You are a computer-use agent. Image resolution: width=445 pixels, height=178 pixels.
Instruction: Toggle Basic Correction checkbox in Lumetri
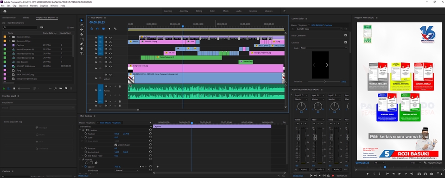point(345,35)
